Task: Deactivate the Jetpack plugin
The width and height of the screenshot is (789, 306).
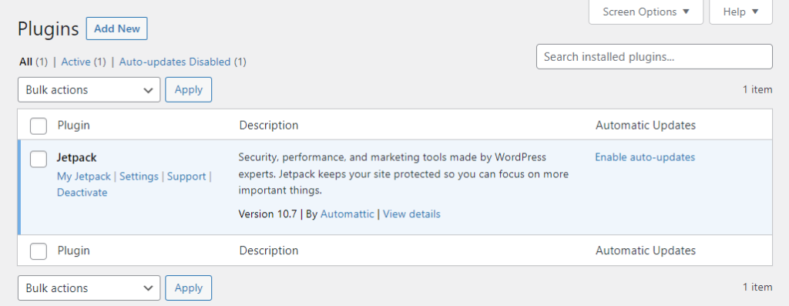Action: point(82,193)
